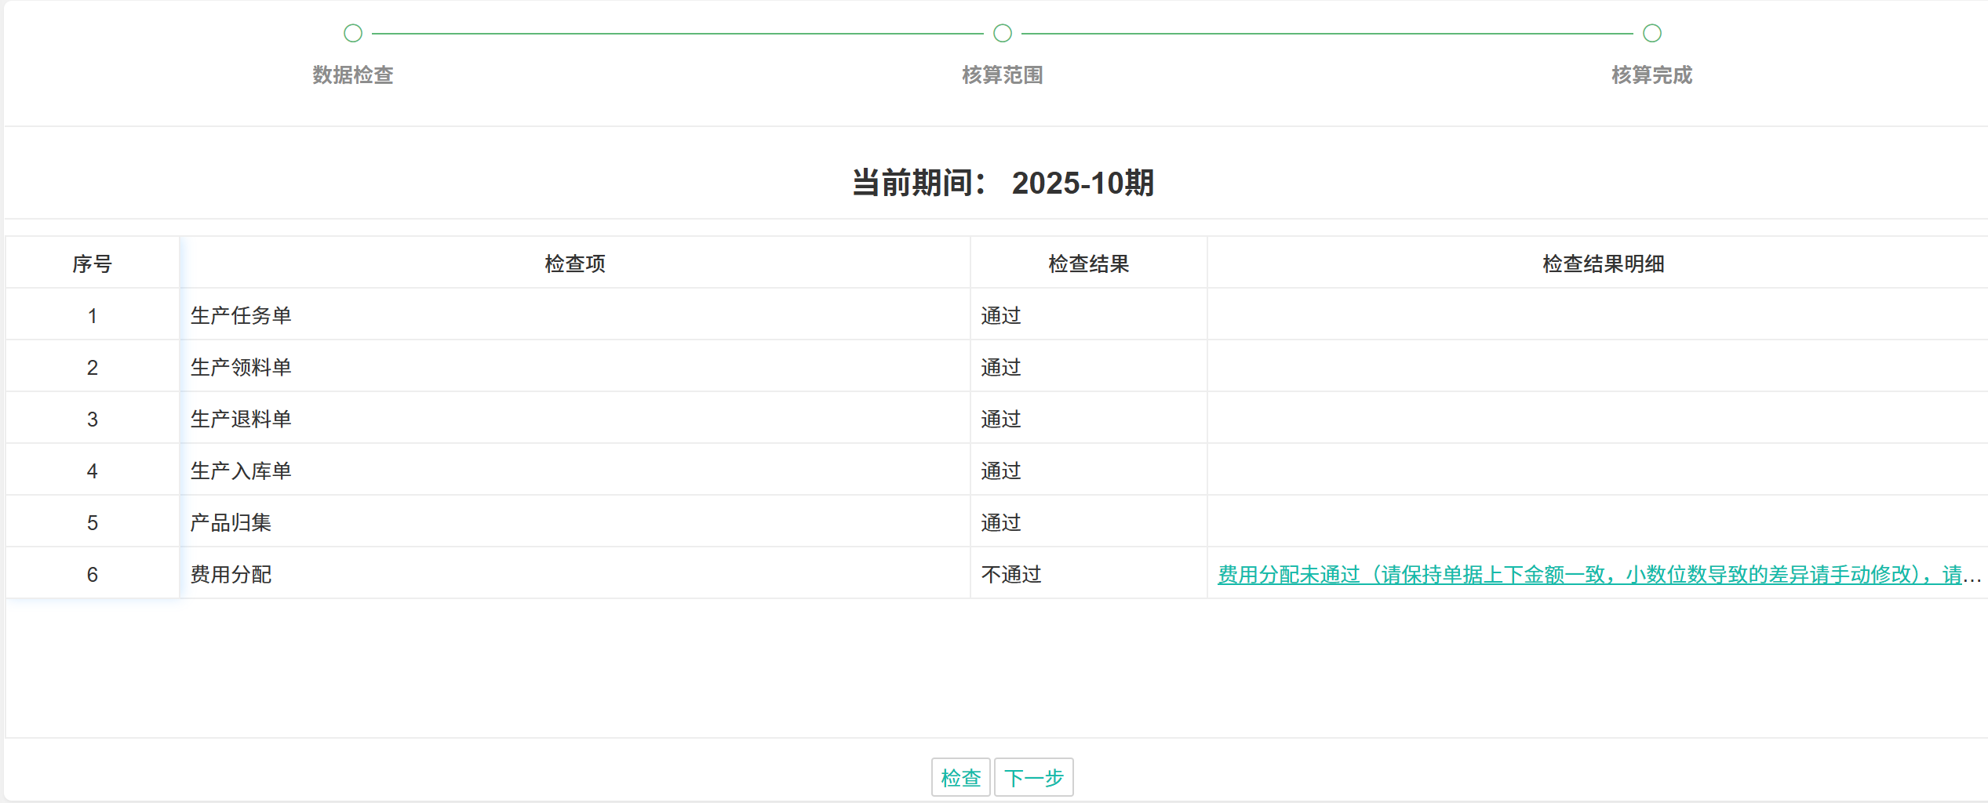Select the 生产入库单 check item
1988x803 pixels.
(x=241, y=471)
